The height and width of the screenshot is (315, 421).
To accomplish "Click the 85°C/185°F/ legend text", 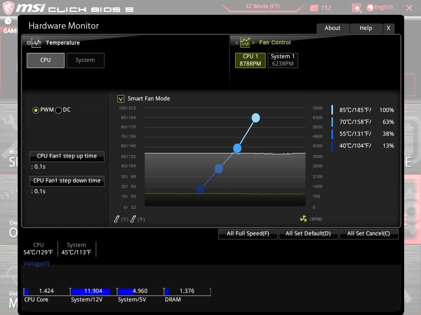I will click(x=355, y=110).
